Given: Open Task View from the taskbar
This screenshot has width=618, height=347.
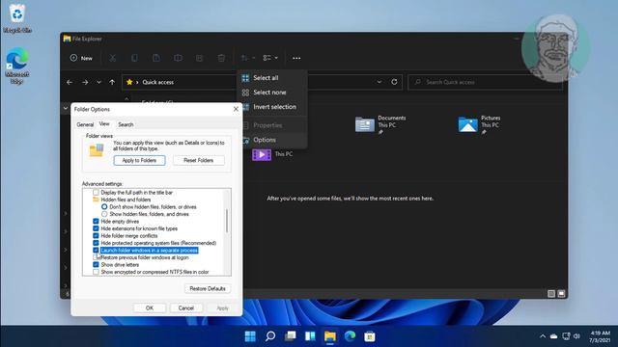Looking at the screenshot, I should 290,336.
